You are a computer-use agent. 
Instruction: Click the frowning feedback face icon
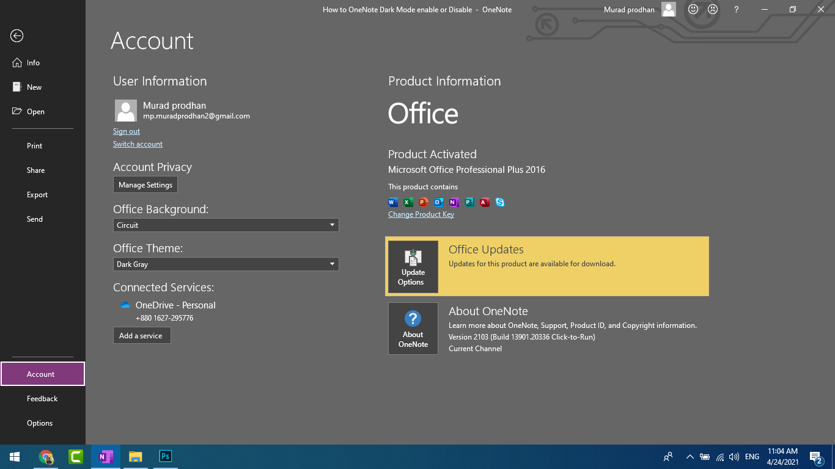(713, 10)
